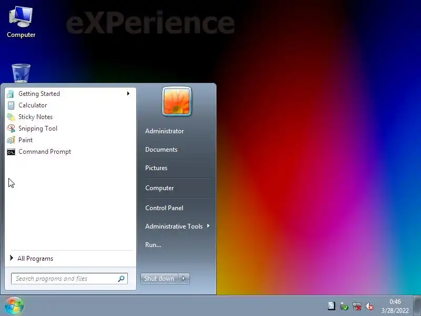The height and width of the screenshot is (316, 421).
Task: Launch Paint text entry
Action: [25, 140]
